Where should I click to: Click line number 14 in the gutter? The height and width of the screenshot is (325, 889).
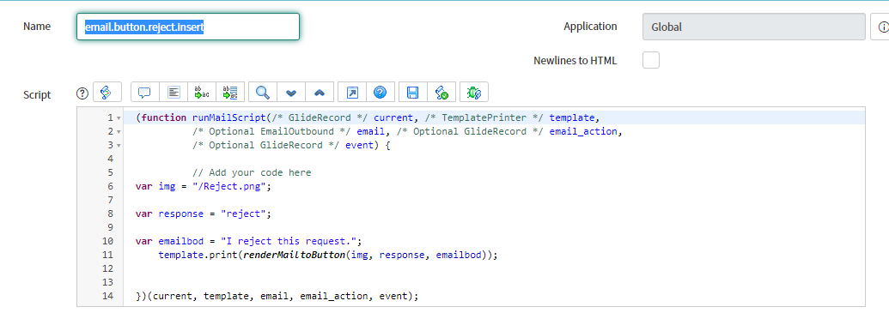point(108,296)
